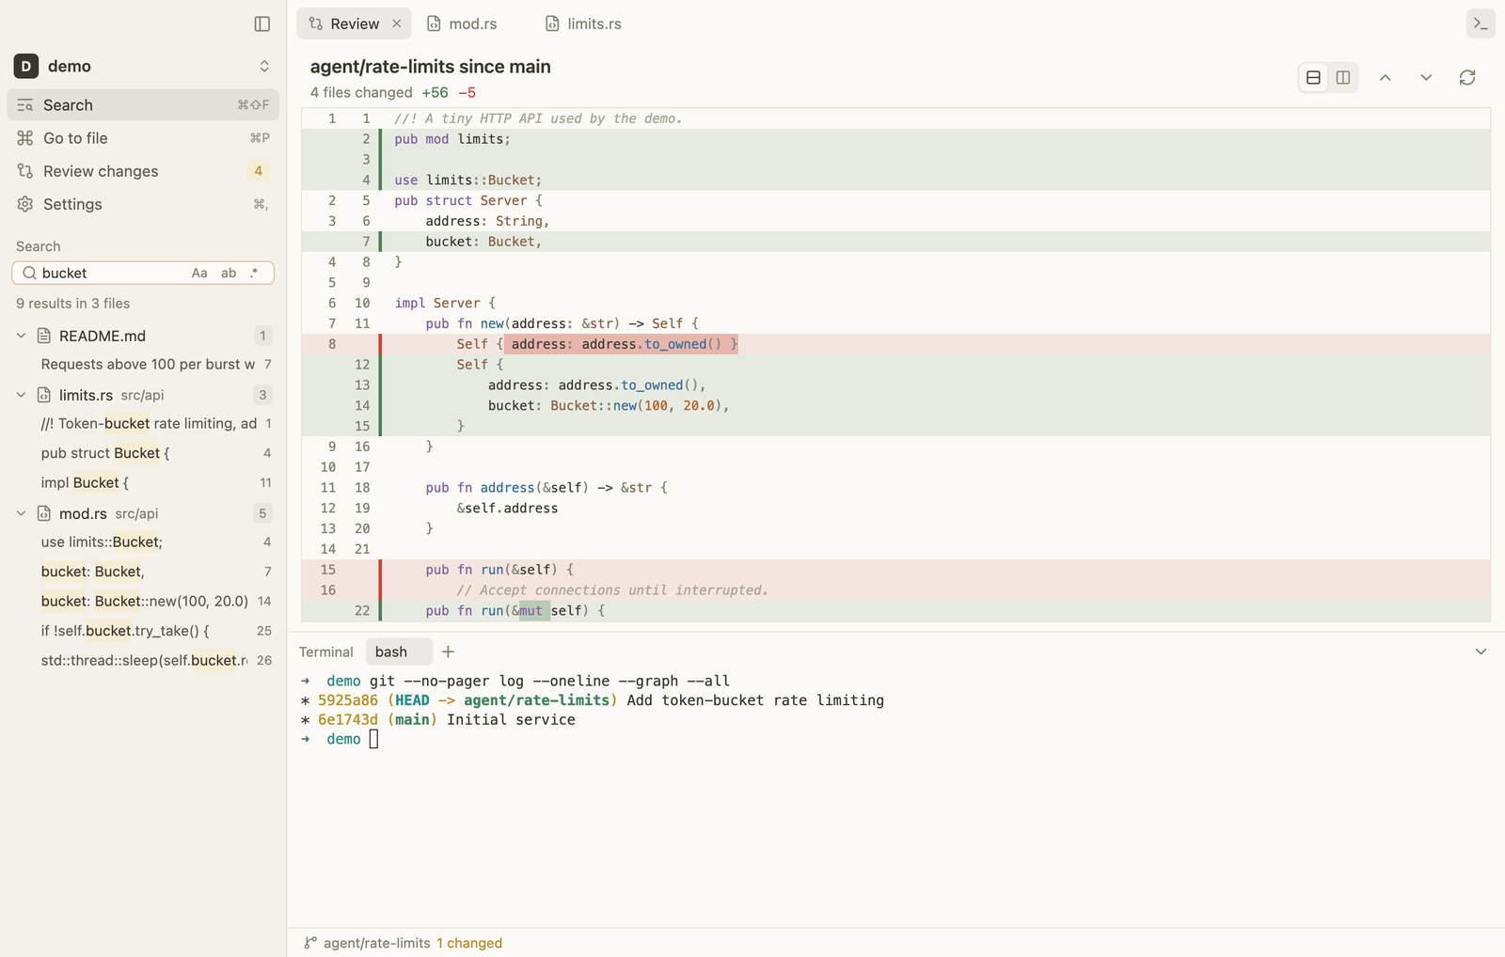Click the limits.rs file icon in results
This screenshot has height=957, width=1505.
click(x=44, y=395)
